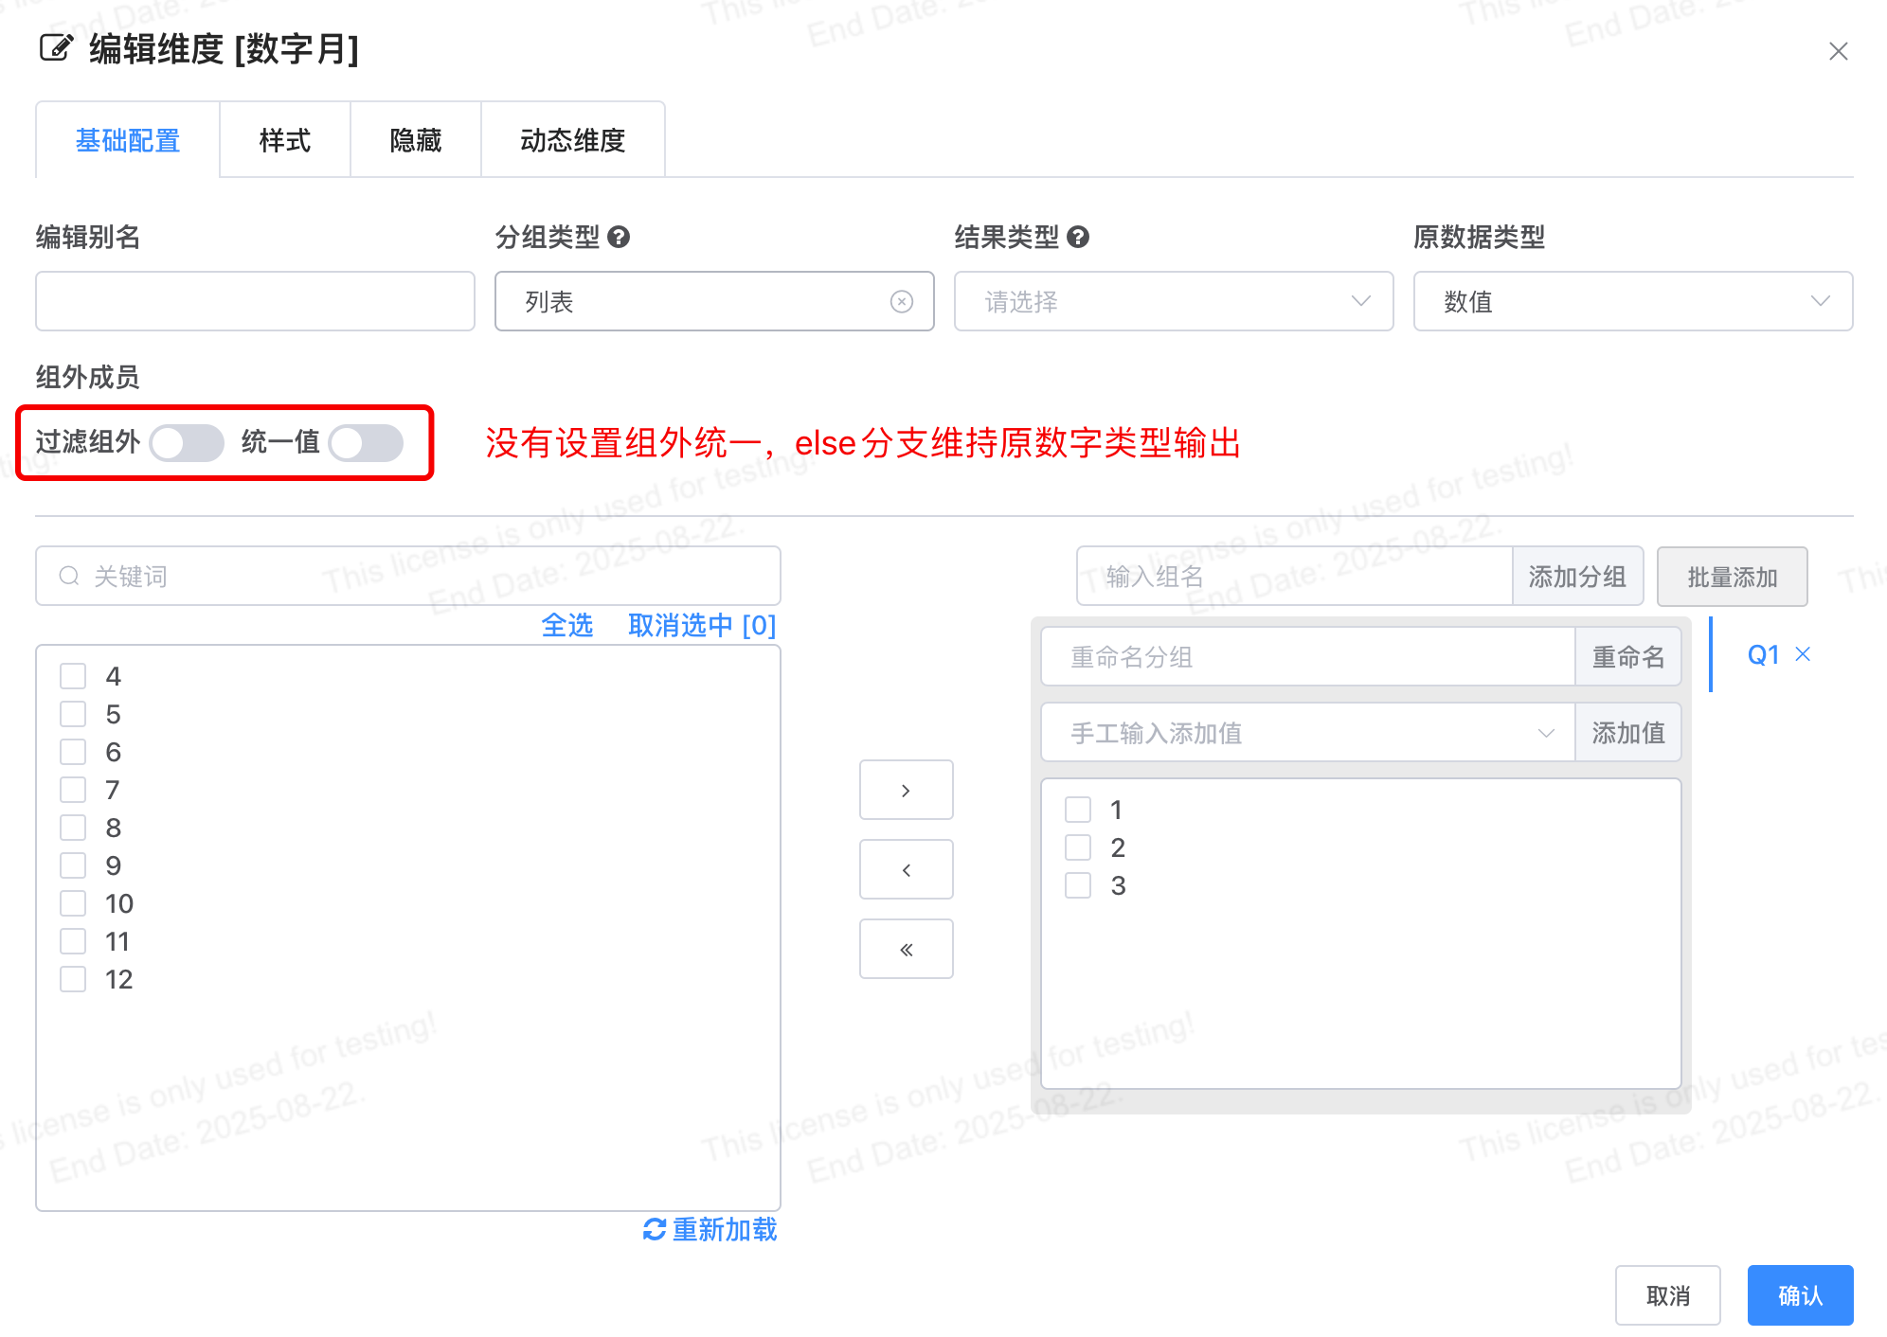Click the help icon beside 结果类型
The image size is (1887, 1337).
[x=1077, y=237]
